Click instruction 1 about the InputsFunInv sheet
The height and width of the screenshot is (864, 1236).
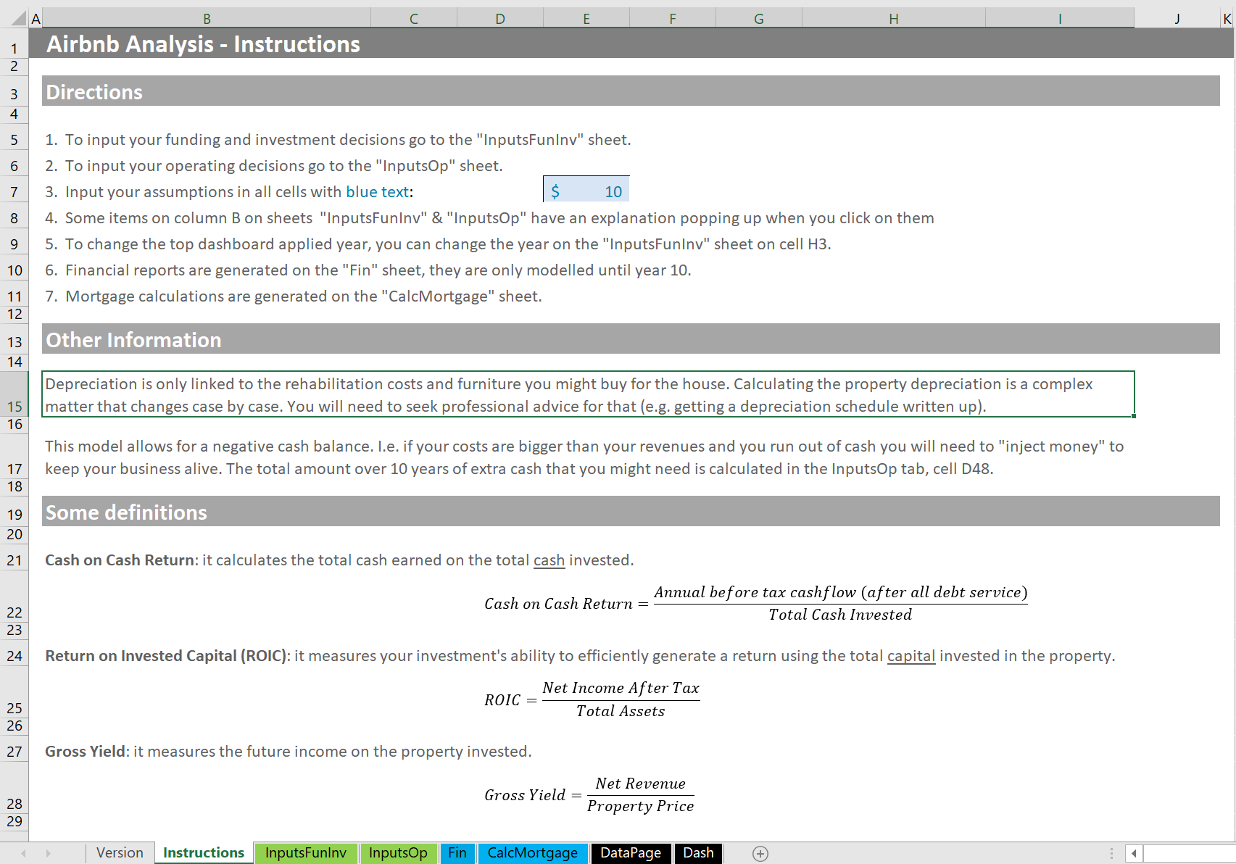coord(338,139)
